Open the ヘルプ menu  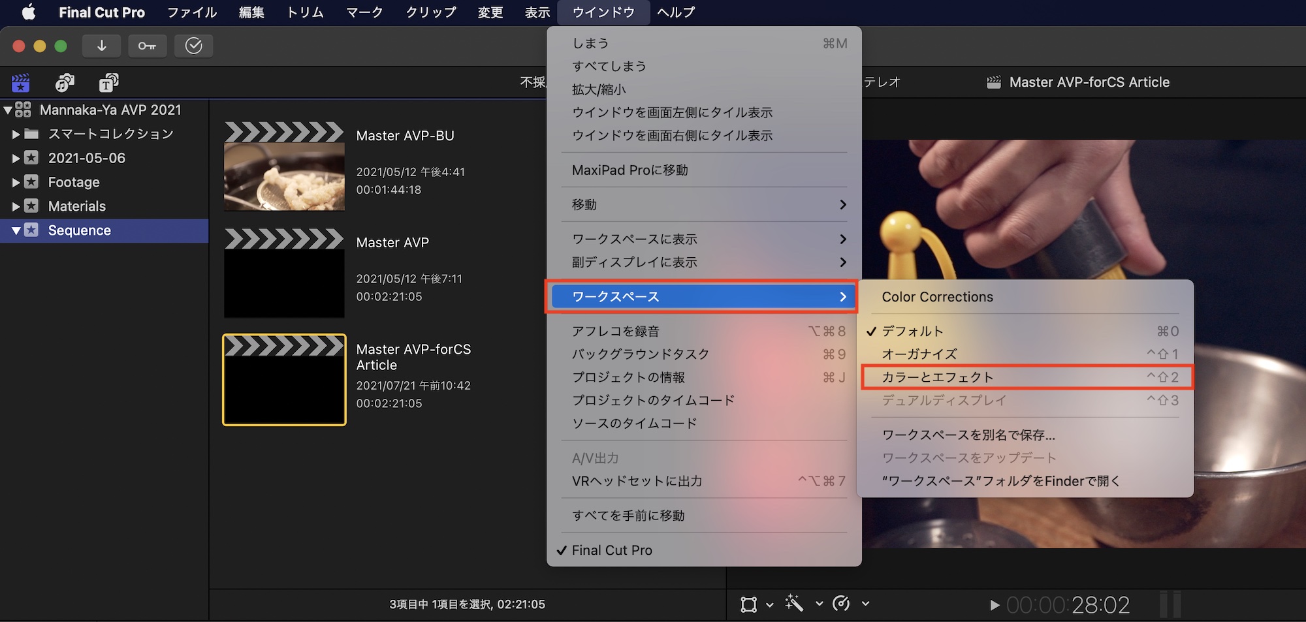click(676, 12)
